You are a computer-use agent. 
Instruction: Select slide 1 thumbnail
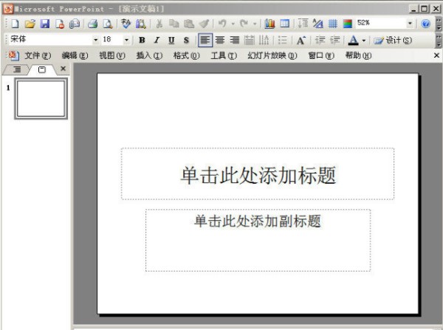41,98
